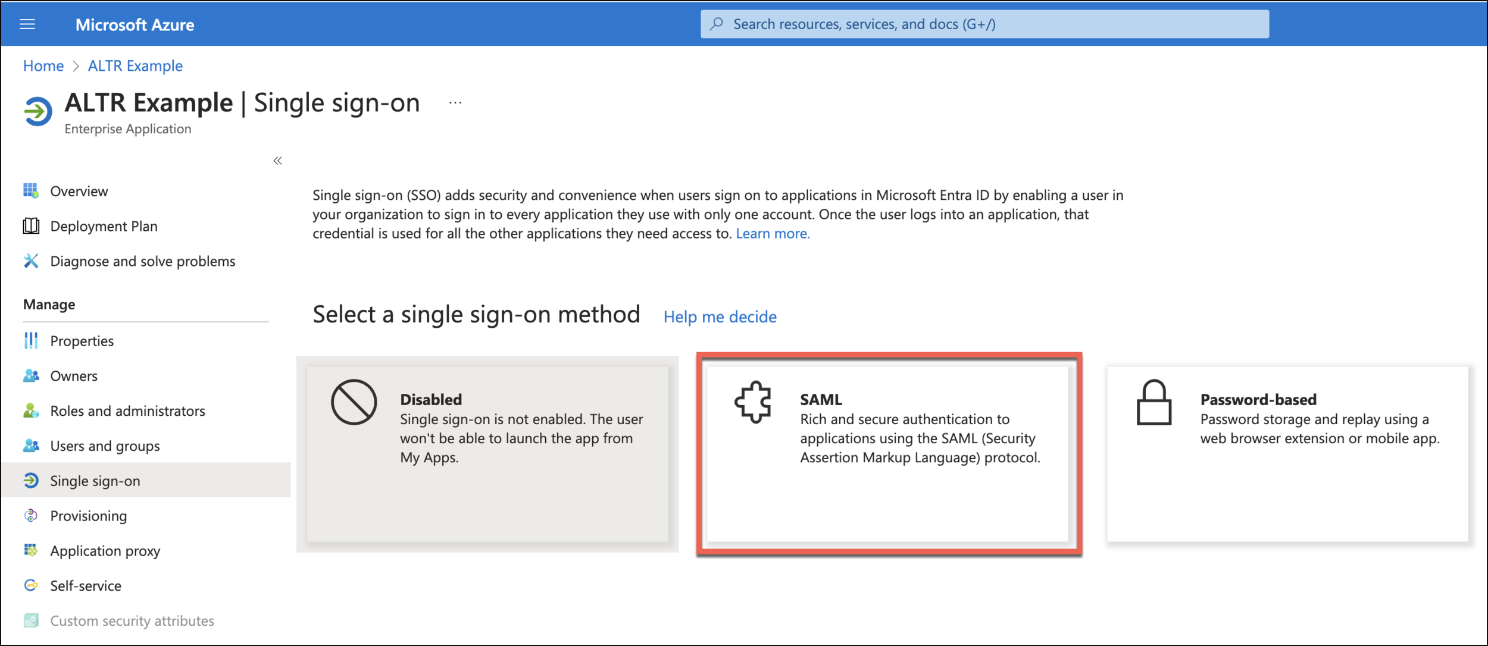1488x646 pixels.
Task: Click the Deployment Plan book icon
Action: point(31,226)
